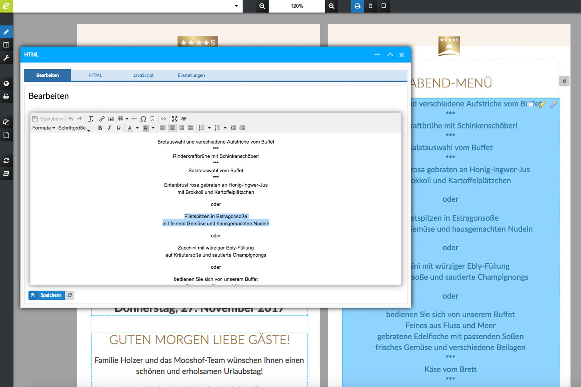581x387 pixels.
Task: Switch to tablet preview icon
Action: (383, 6)
